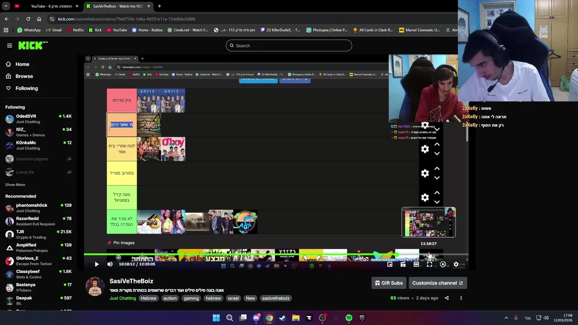The image size is (578, 325).
Task: Open Spotify from the taskbar
Action: coord(349,318)
